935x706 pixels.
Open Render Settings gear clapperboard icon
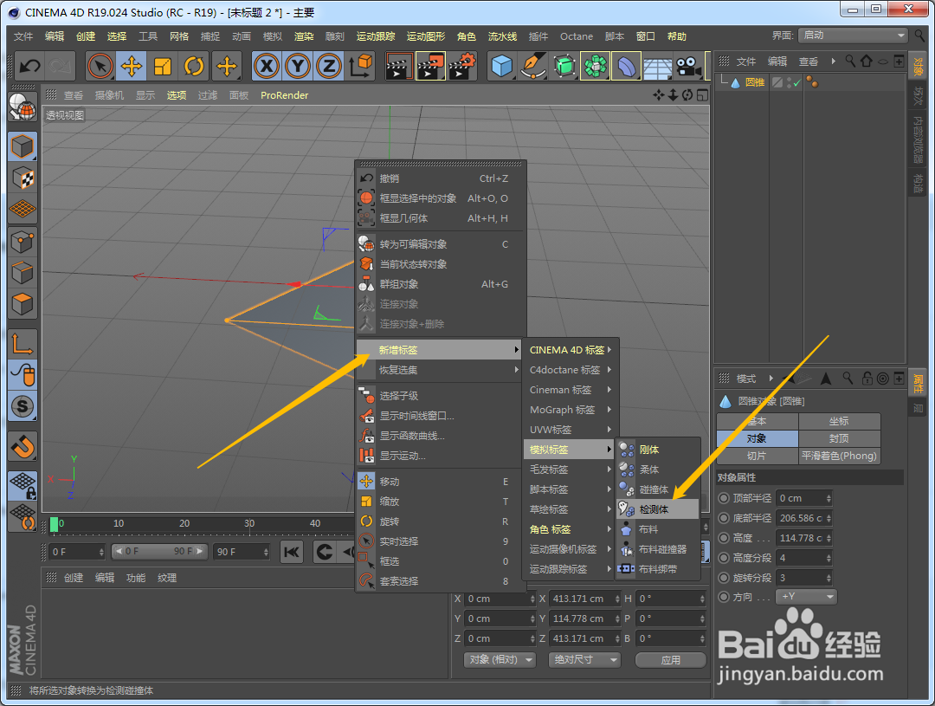462,66
